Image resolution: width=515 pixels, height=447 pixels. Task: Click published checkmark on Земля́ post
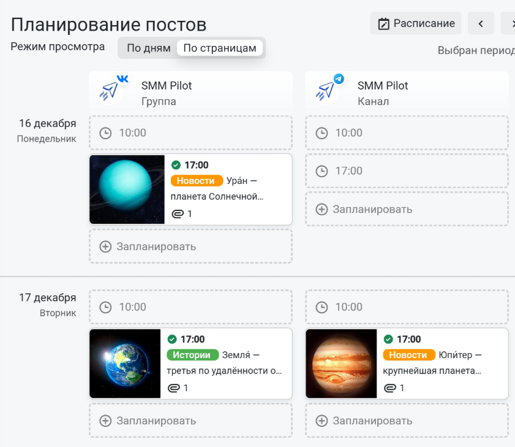pos(172,339)
